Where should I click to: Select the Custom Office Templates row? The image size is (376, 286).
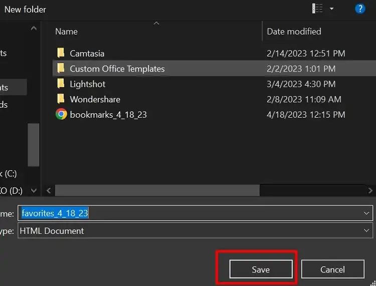tap(214, 69)
